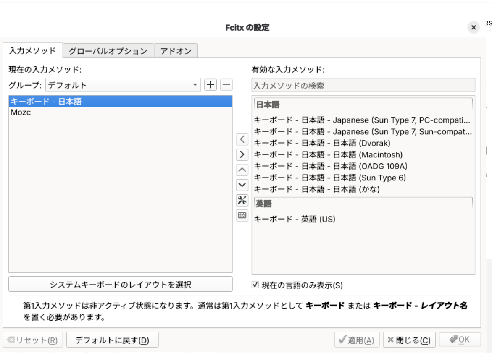Click the 英語 group header
The image size is (492, 353).
point(363,204)
